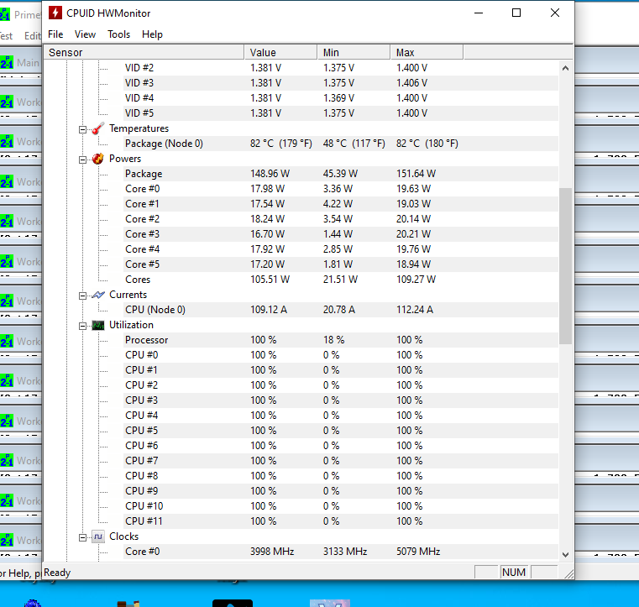Click the Powers flame icon

pos(97,159)
